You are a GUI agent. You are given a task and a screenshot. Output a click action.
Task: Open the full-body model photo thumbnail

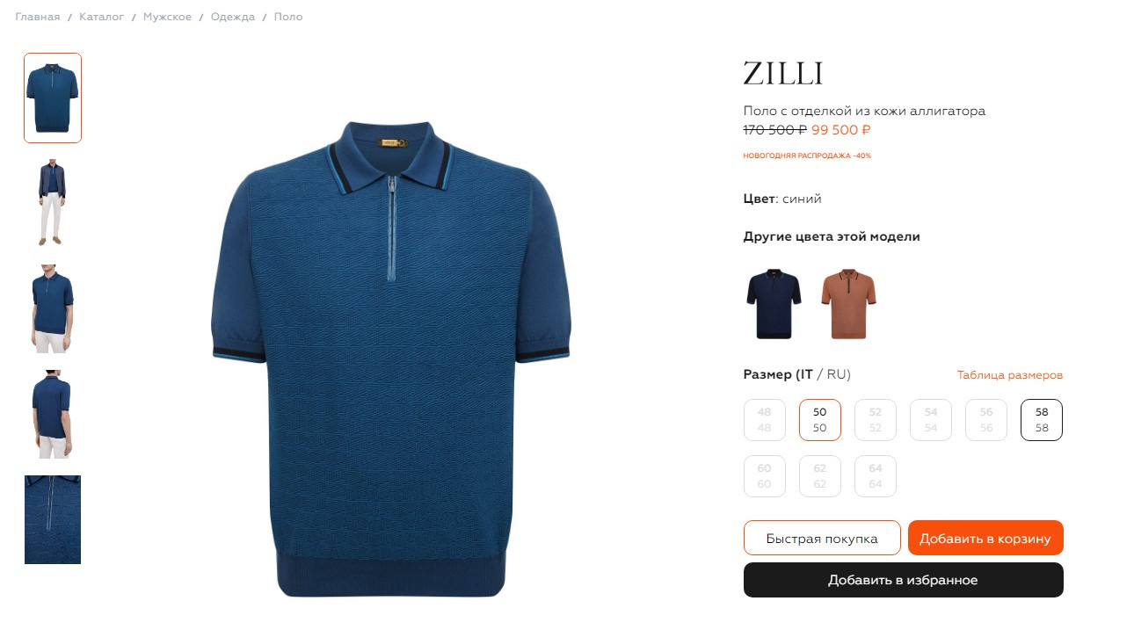pos(53,203)
